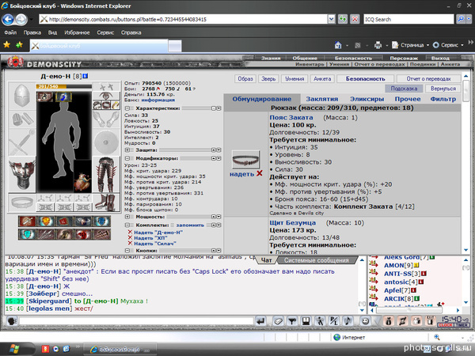Click the equipped spiked leggings item

point(106,175)
